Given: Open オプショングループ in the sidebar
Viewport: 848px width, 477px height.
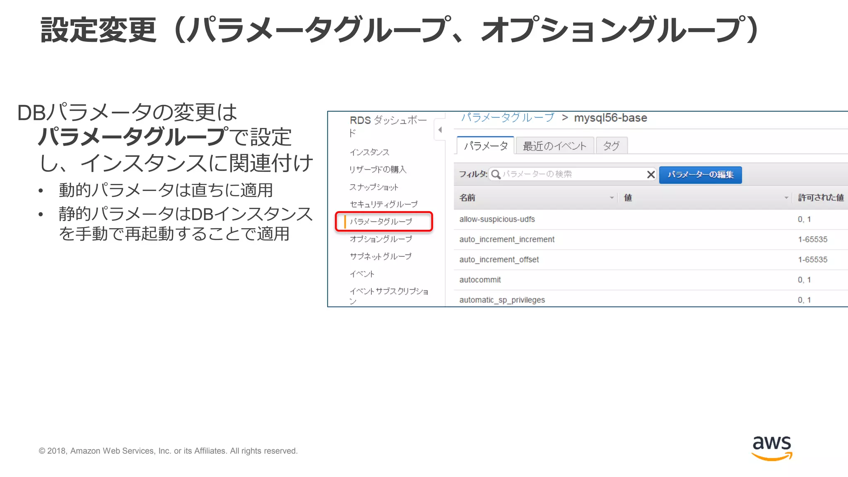Looking at the screenshot, I should [381, 239].
